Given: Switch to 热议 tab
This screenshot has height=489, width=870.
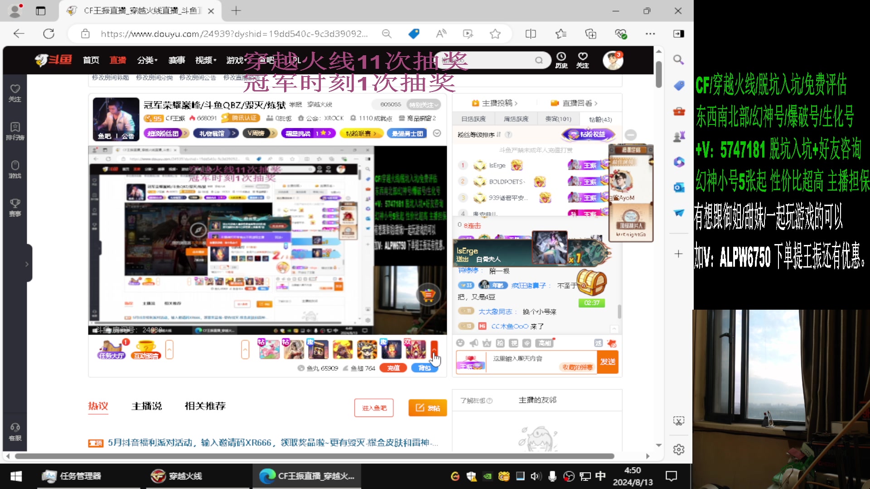Looking at the screenshot, I should pyautogui.click(x=98, y=406).
